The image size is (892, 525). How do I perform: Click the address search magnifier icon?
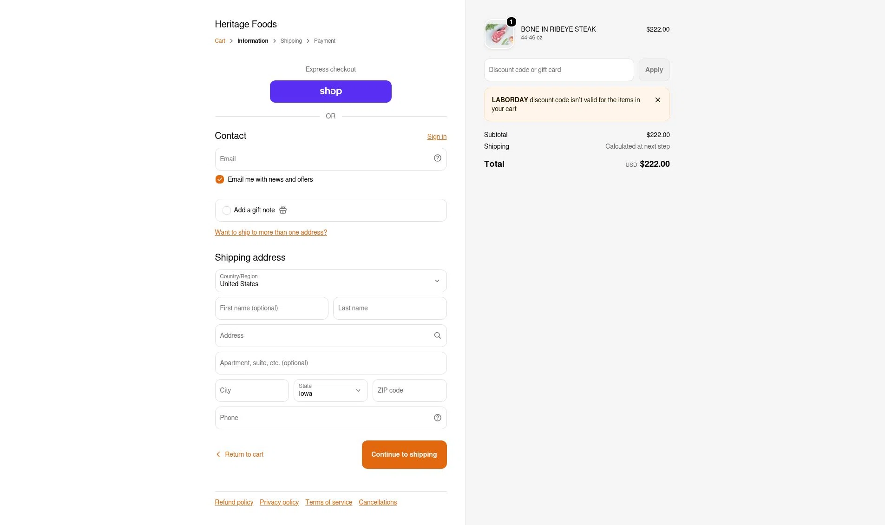click(437, 335)
